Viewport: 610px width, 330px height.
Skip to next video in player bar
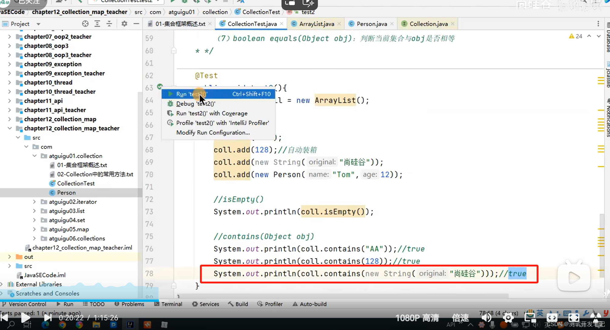(48, 318)
